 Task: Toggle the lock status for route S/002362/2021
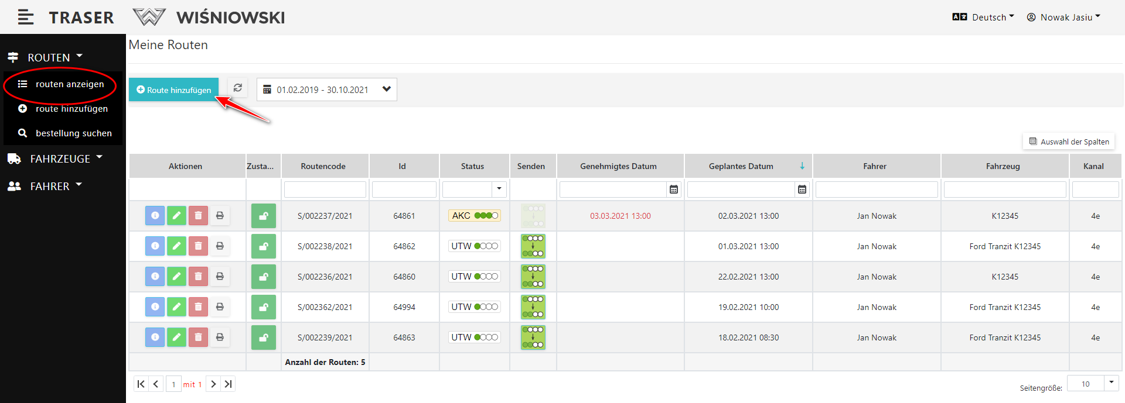264,307
